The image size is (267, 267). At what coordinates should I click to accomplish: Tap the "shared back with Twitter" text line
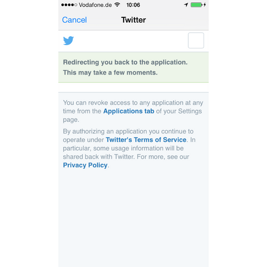click(126, 157)
